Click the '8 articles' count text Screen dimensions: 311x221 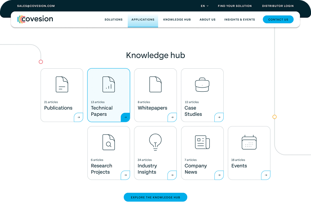[x=144, y=102]
